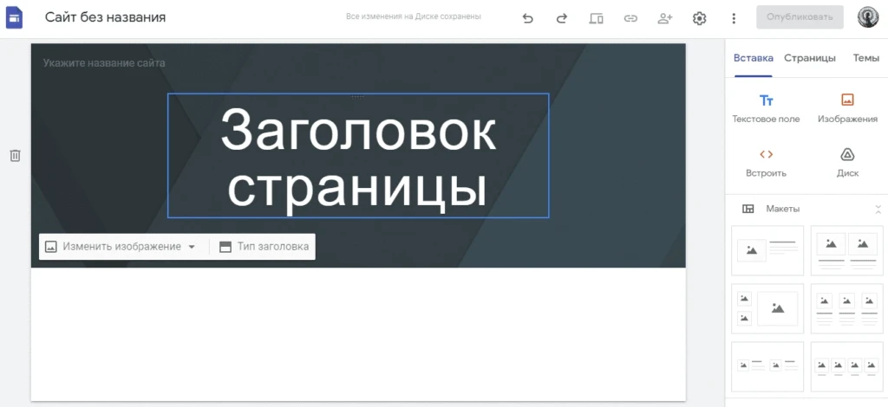This screenshot has width=888, height=407.
Task: Click Укажите название сайта field
Action: click(104, 62)
